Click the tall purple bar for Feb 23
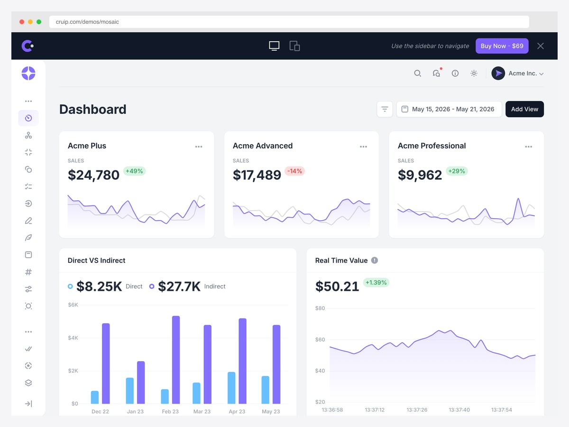This screenshot has height=427, width=569. (x=176, y=360)
